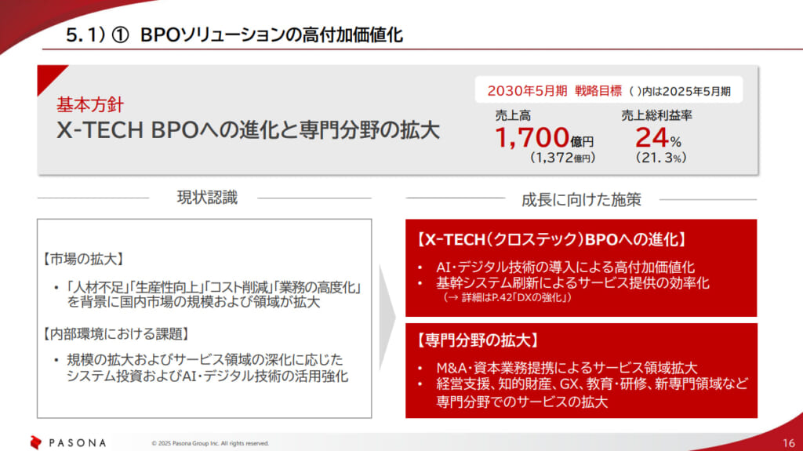Screen dimensions: 803x451
Task: Click the 【X-TECH(クロステック)BPOへの進化】 red box title
Action: pos(552,240)
